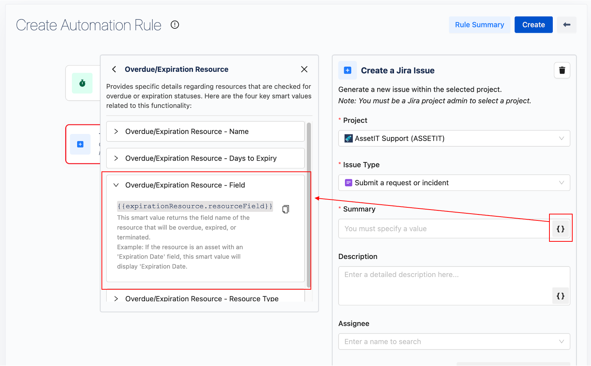Click the Create button

pos(533,25)
